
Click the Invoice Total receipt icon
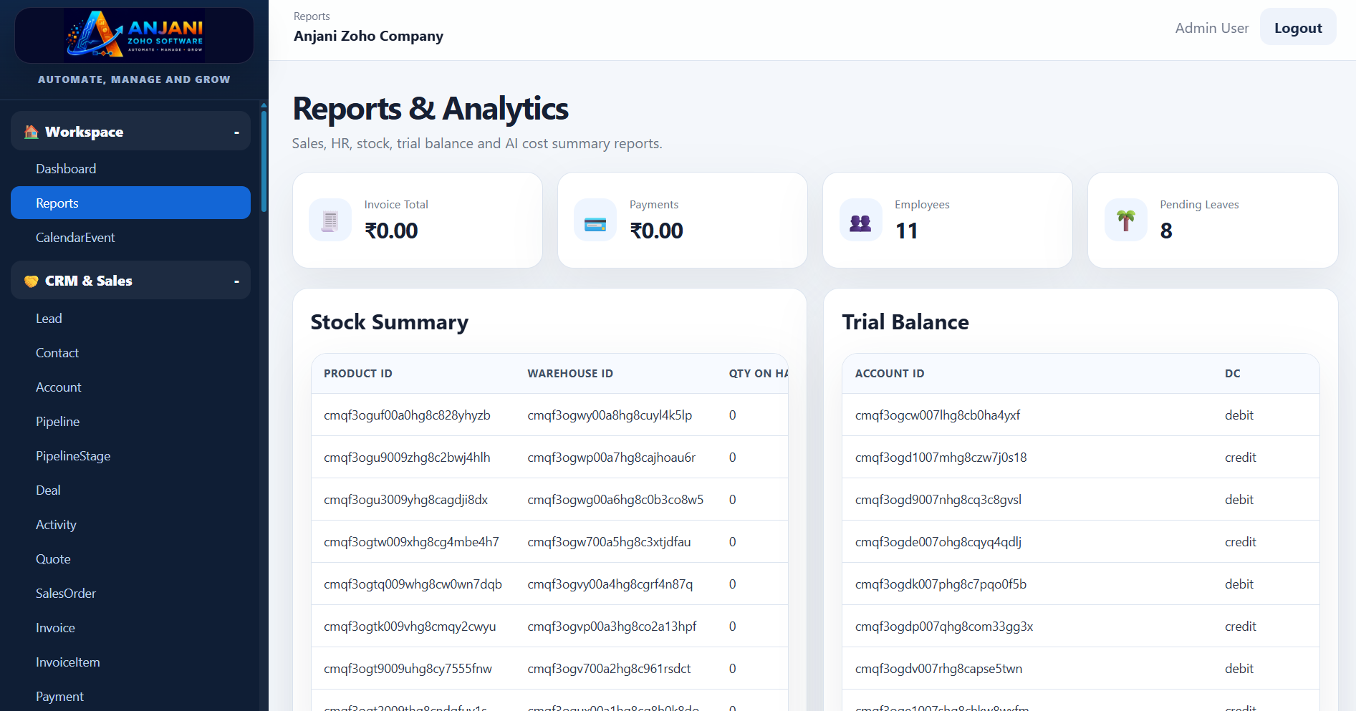pyautogui.click(x=330, y=220)
